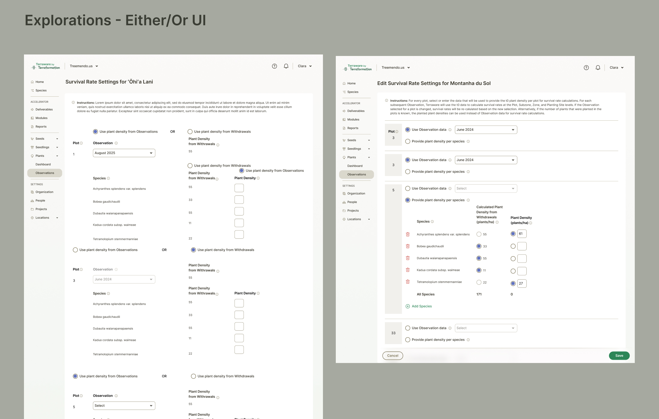Click the help question mark icon
The width and height of the screenshot is (659, 419).
pyautogui.click(x=274, y=66)
